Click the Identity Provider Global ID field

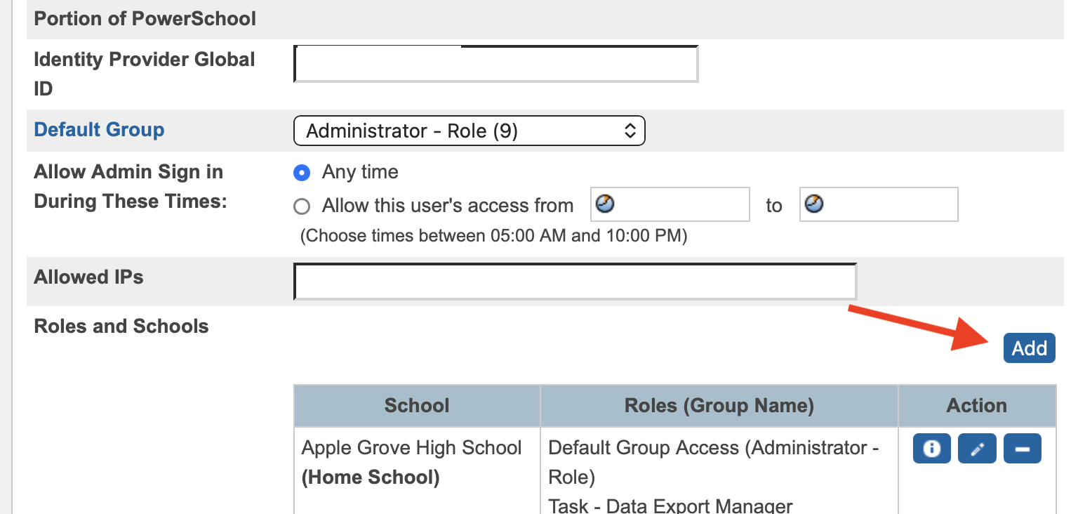coord(495,63)
